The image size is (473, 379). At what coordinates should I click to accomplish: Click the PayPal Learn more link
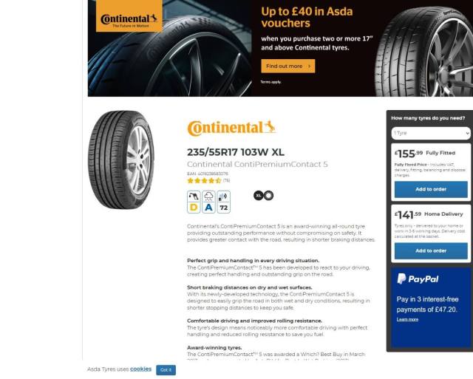click(407, 319)
